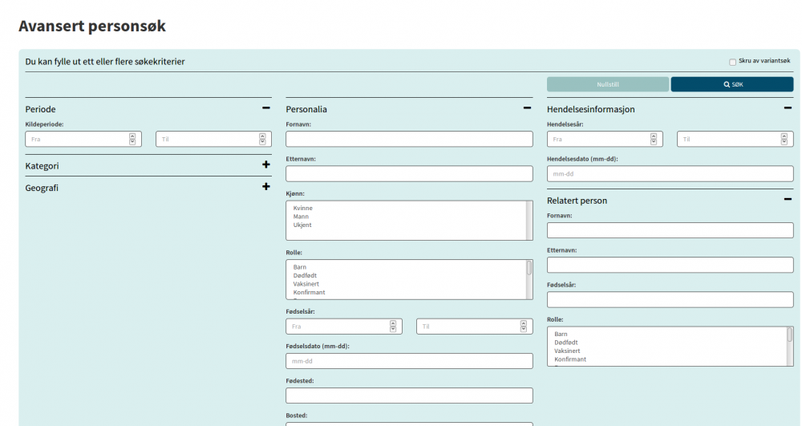Select Mann in the Kjønn list
The width and height of the screenshot is (802, 426).
[301, 217]
